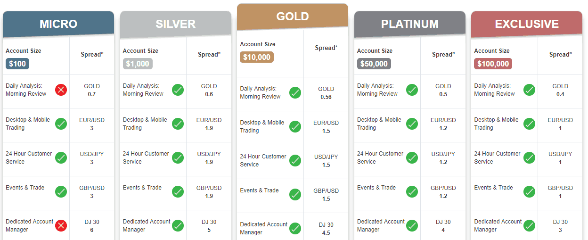Click green check for Exclusive Dedicated Account Manager
This screenshot has height=240, width=588.
coord(529,225)
